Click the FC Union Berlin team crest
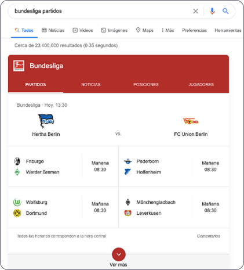Screen dimensions: 244x270 (191, 121)
